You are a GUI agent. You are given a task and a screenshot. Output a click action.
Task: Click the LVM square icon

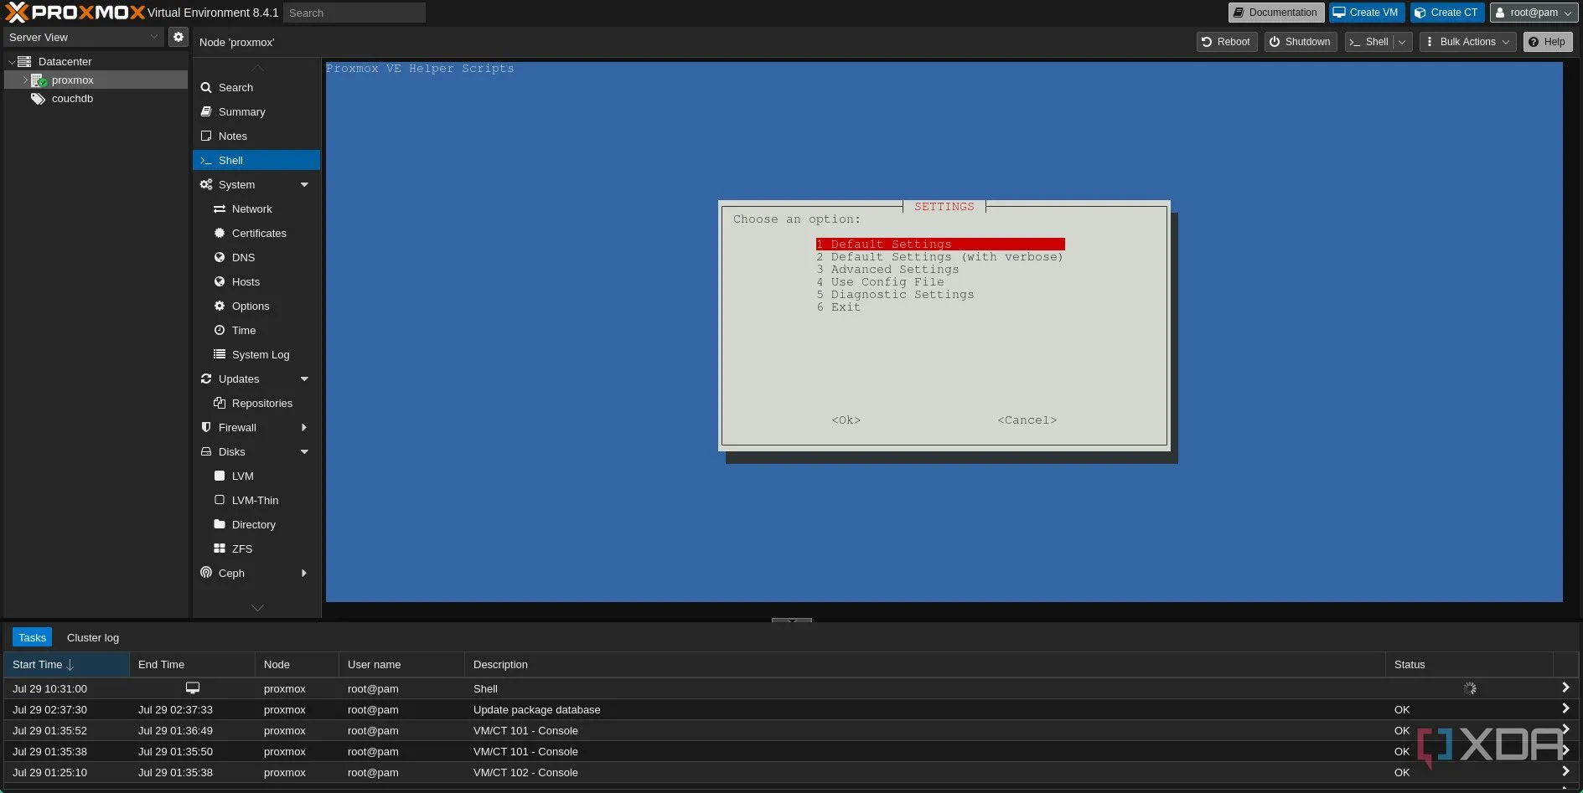(220, 476)
